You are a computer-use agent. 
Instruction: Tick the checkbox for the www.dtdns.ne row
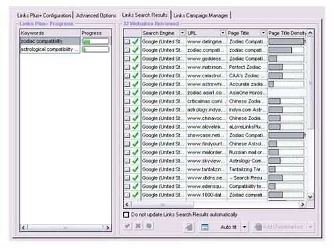pyautogui.click(x=127, y=178)
